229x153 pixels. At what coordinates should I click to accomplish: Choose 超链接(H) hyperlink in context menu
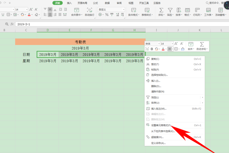coord(175,137)
